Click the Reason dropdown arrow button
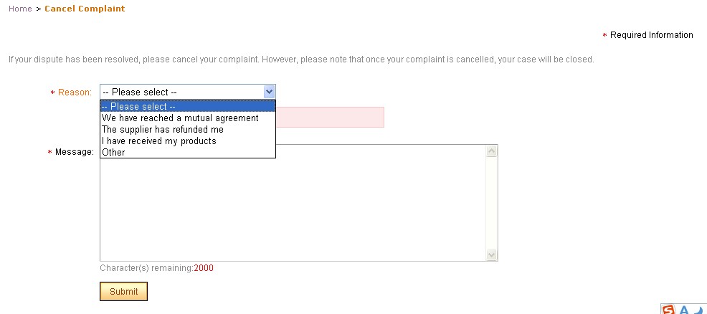The image size is (707, 314). click(x=269, y=92)
